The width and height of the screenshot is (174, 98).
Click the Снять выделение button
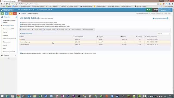[75, 30]
